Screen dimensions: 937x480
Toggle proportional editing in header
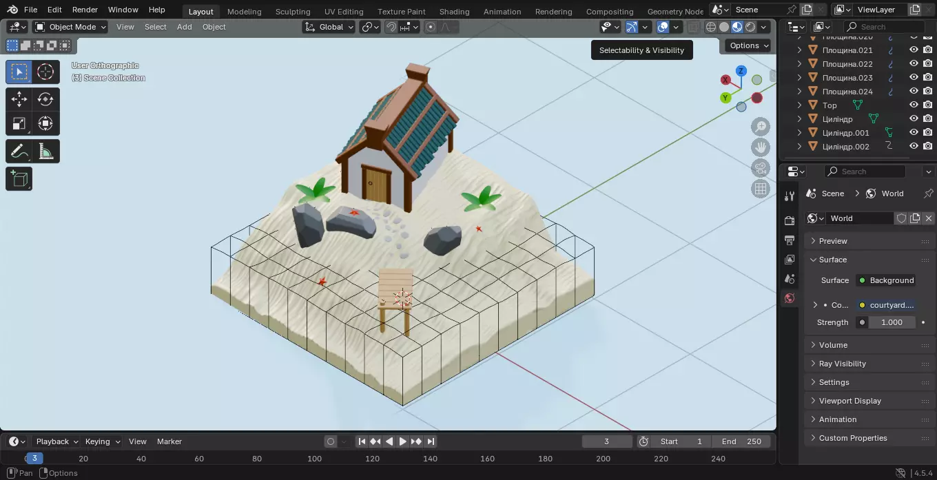[431, 27]
